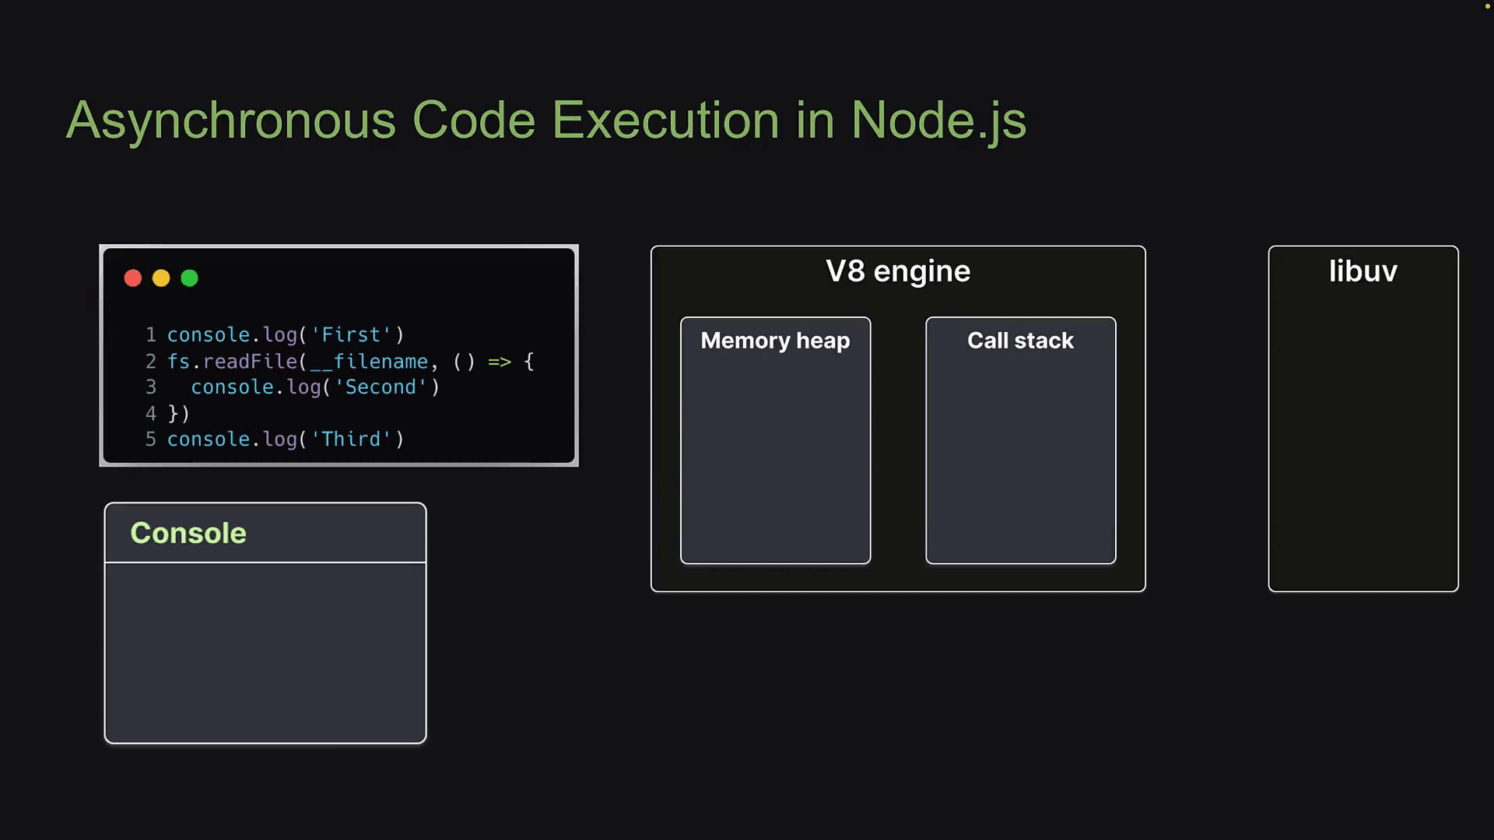Click closing brace line 4 in code

click(x=178, y=414)
